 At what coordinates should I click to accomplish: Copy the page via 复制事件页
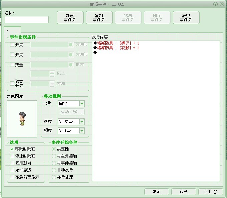[99, 18]
